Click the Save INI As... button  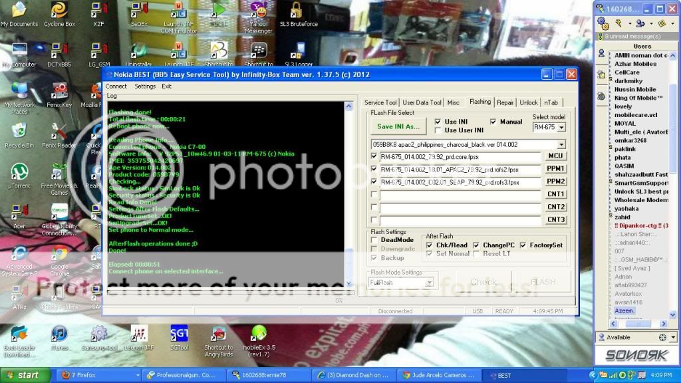(398, 126)
